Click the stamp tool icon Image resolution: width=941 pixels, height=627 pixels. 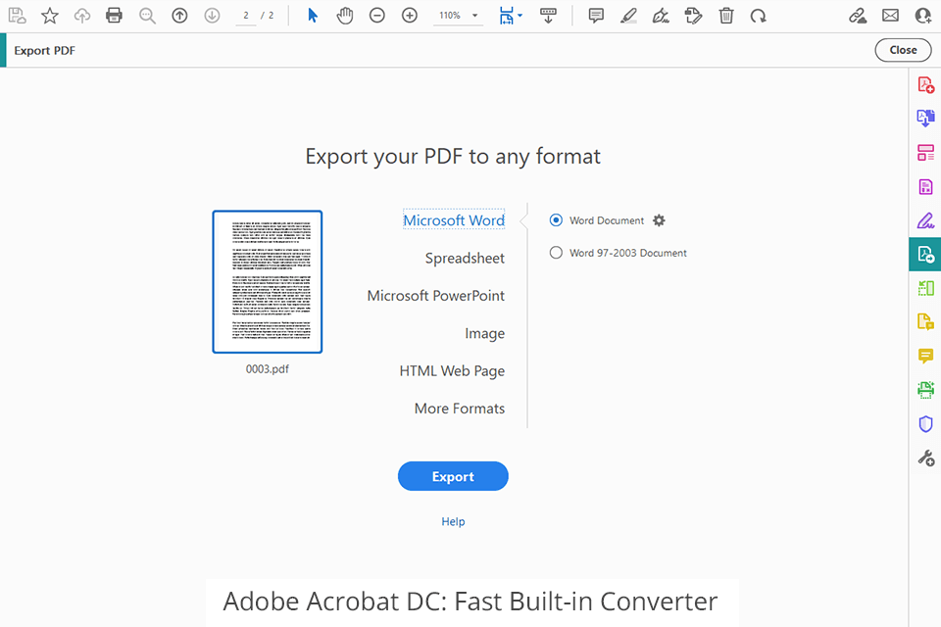tap(693, 16)
